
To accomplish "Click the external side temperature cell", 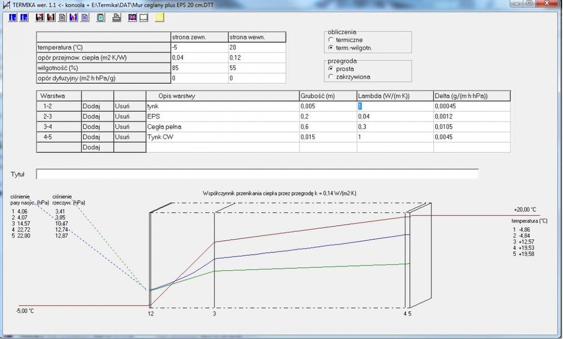I will pyautogui.click(x=199, y=48).
